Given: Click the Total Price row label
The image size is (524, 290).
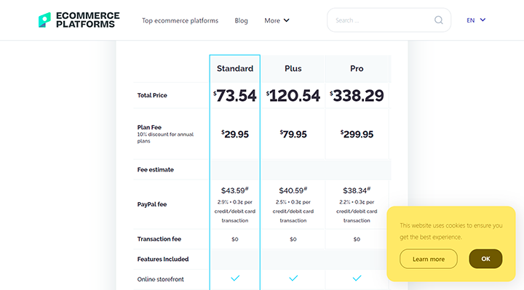Looking at the screenshot, I should [152, 95].
